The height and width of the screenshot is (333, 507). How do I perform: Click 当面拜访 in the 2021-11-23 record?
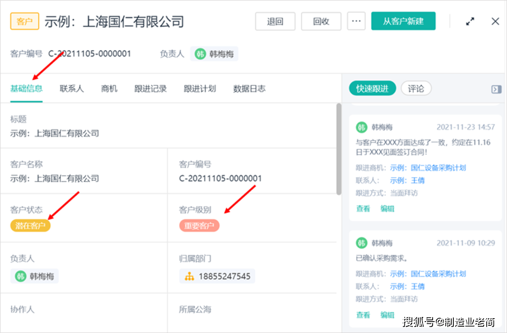tap(404, 193)
